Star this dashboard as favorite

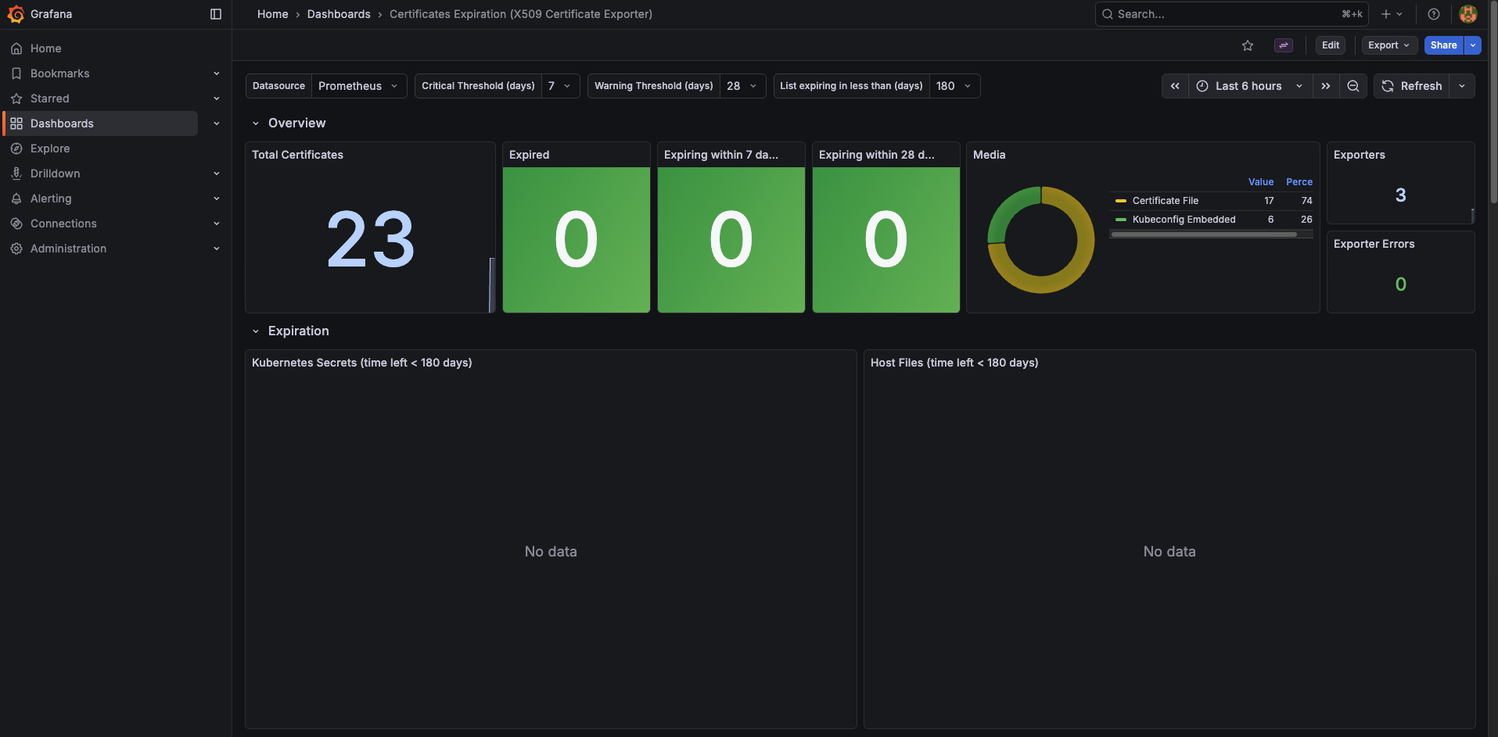[x=1248, y=45]
